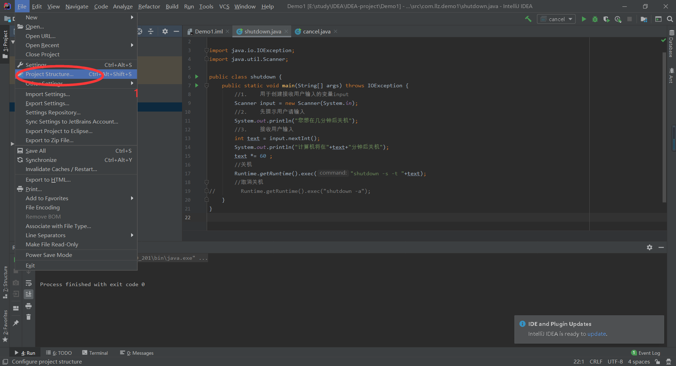Expand the New submenu in the File menu
The image size is (676, 366).
pyautogui.click(x=76, y=17)
